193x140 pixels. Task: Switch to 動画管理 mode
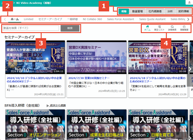point(138,11)
